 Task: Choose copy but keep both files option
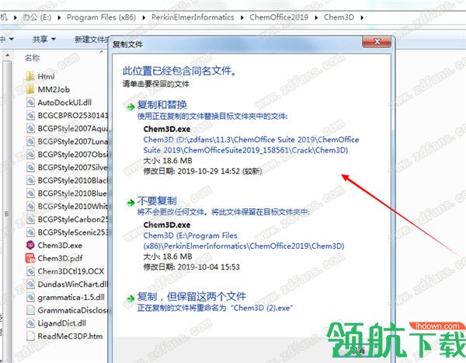(191, 297)
